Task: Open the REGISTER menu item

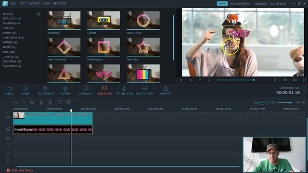Action: point(60,3)
